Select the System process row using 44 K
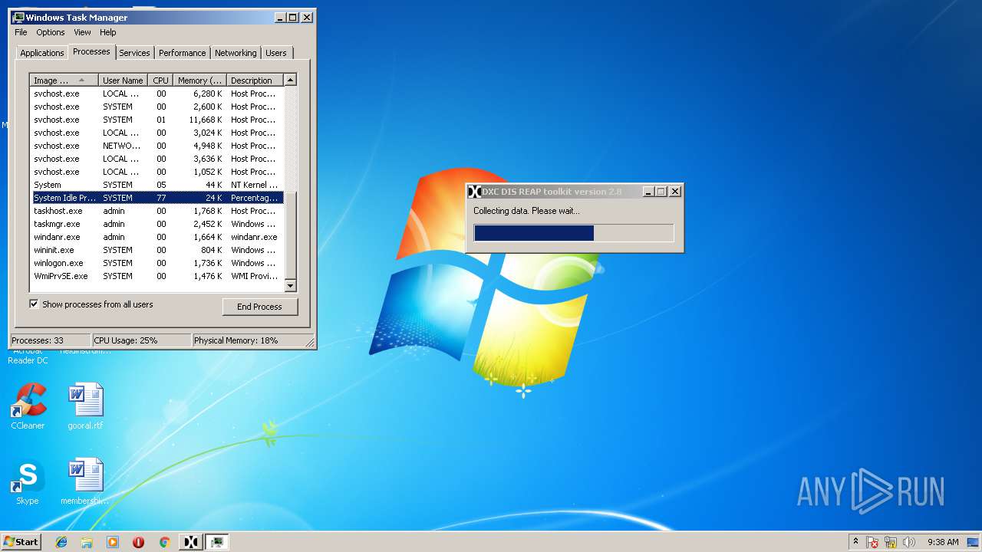Screen dimensions: 982x552 click(x=157, y=185)
